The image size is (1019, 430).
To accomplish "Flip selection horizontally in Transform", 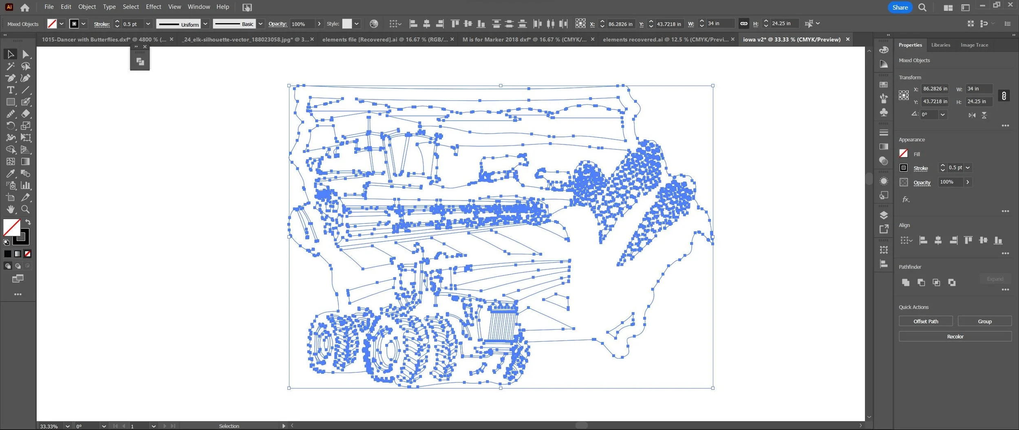I will pyautogui.click(x=972, y=115).
